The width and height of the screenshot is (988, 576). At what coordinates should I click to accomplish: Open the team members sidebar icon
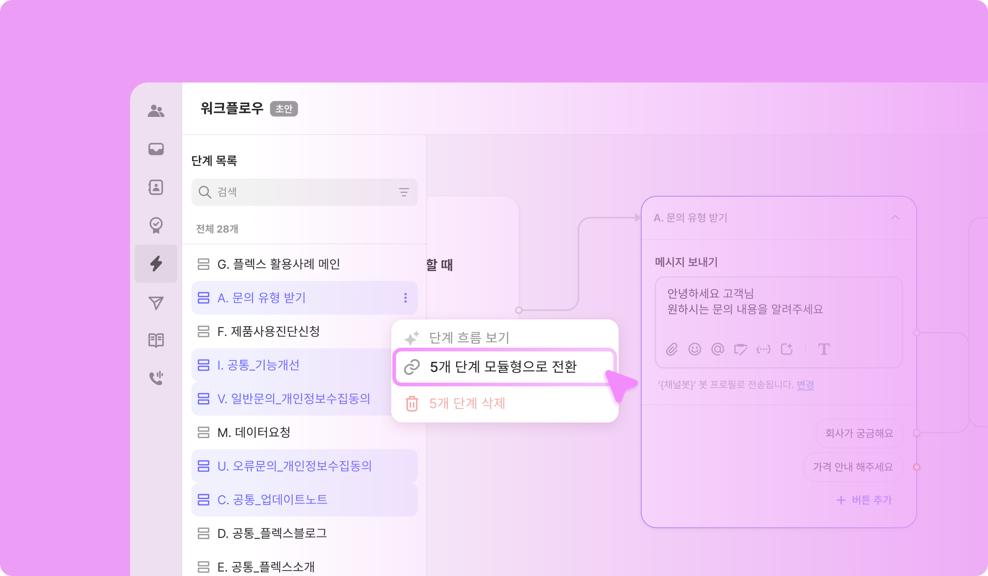[156, 111]
